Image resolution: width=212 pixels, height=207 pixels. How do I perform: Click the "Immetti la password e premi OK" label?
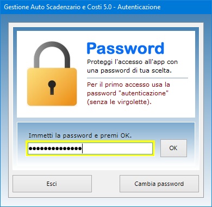click(80, 135)
